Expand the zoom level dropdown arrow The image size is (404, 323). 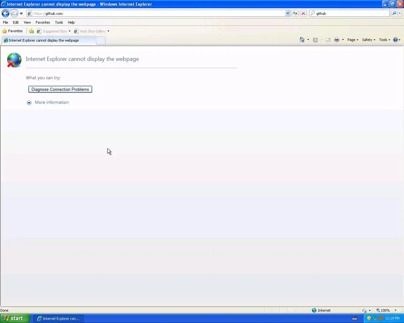395,310
